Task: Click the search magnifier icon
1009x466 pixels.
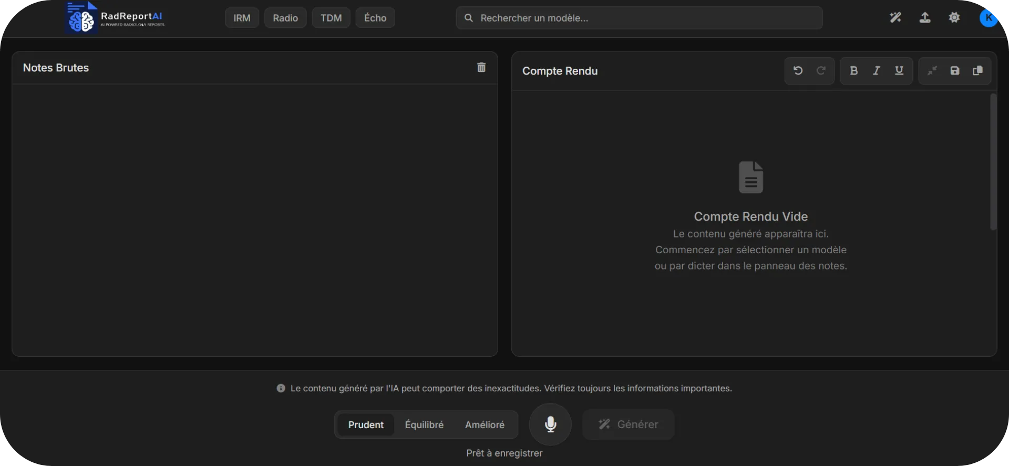Action: click(x=469, y=18)
